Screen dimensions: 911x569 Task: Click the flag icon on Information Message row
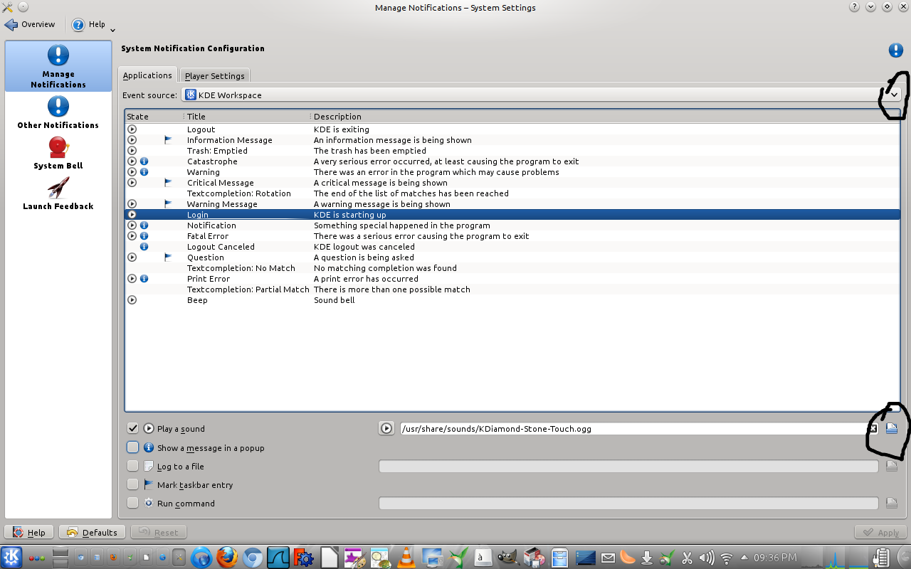click(x=168, y=140)
